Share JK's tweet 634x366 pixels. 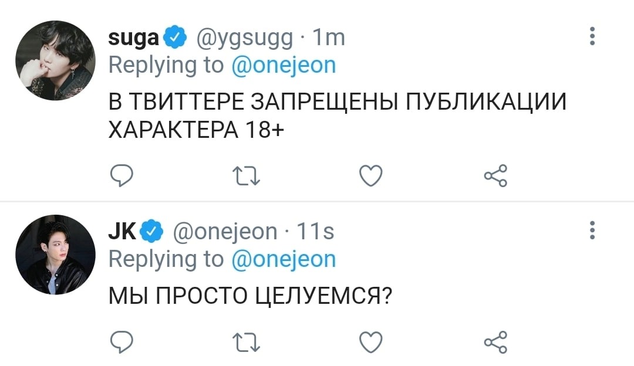[495, 340]
